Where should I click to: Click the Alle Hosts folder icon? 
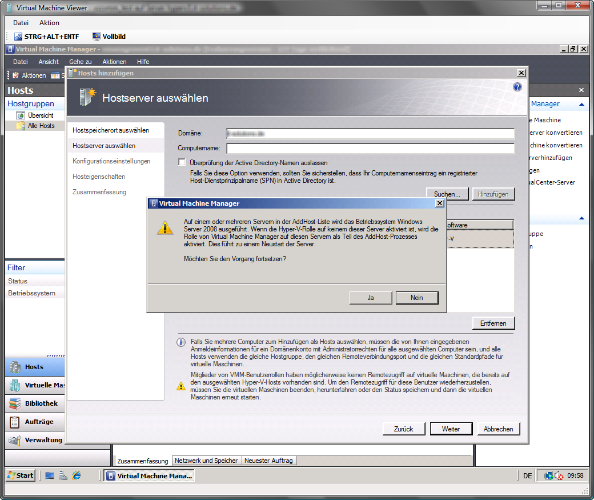point(21,126)
